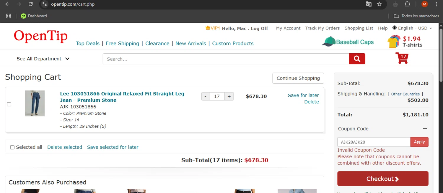
Task: Open the English - USD language dropdown
Action: click(412, 28)
